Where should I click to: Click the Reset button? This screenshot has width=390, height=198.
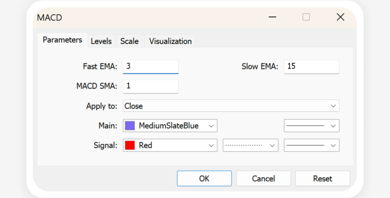(x=322, y=178)
